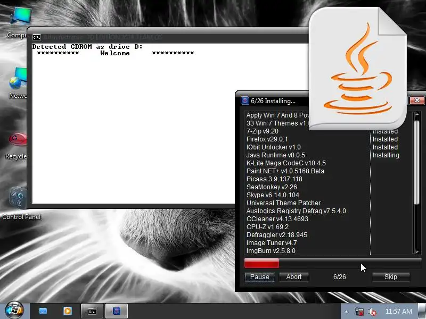Viewport: 426px width, 319px height.
Task: Select Apply Win 7 And 8 row
Action: pos(277,115)
